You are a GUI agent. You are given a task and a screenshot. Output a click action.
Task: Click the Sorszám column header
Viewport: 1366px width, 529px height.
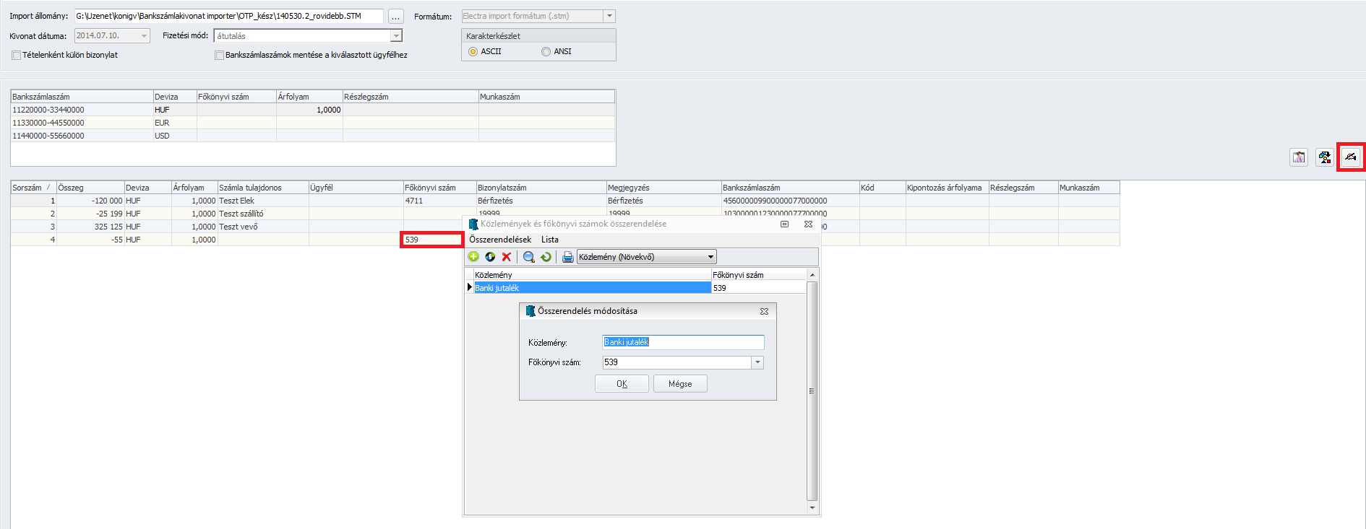tap(33, 188)
